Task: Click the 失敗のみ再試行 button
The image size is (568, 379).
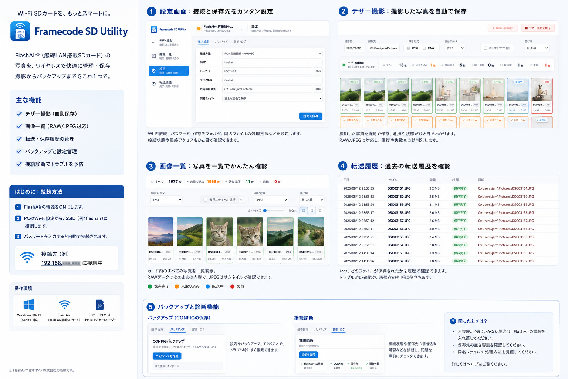Action: 502,28
